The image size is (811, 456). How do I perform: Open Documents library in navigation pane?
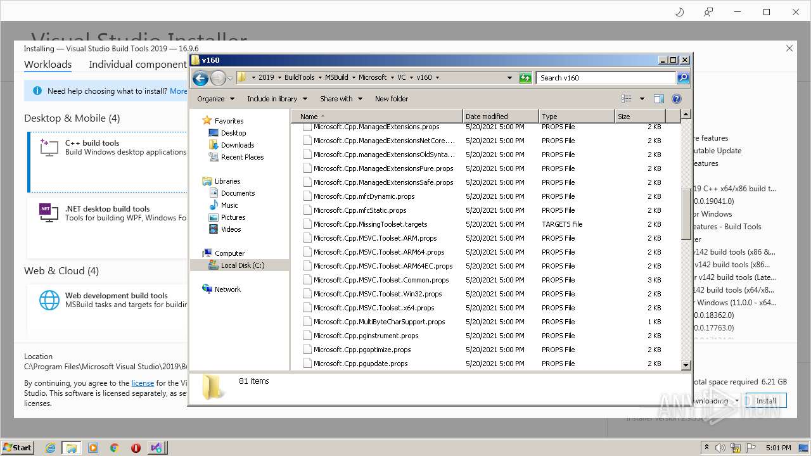click(x=238, y=193)
